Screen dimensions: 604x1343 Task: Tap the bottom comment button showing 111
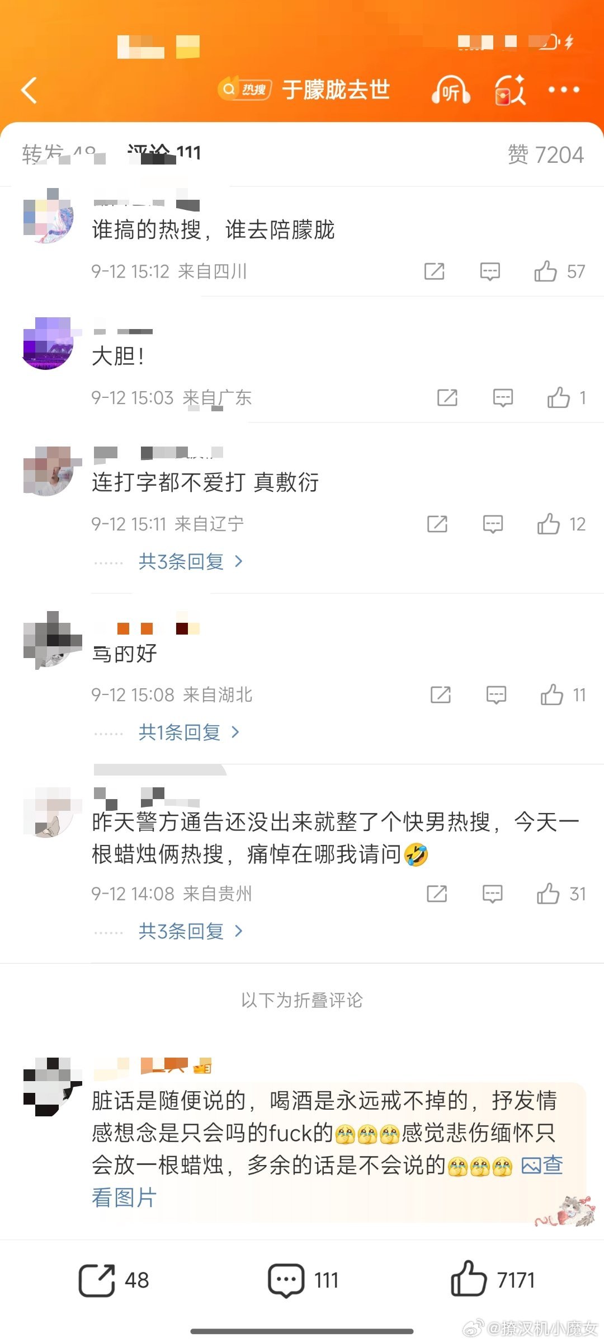[x=303, y=1280]
